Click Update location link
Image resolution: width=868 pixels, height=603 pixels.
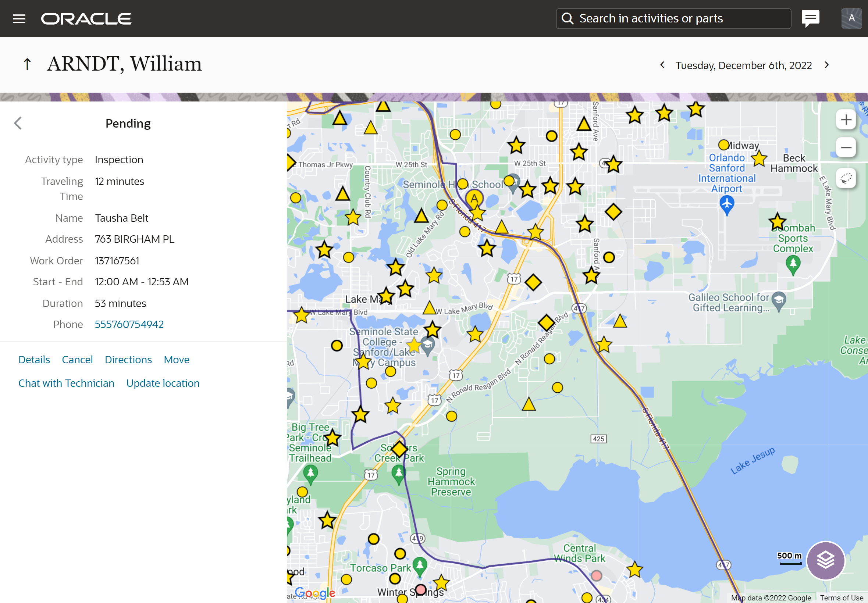pyautogui.click(x=163, y=383)
